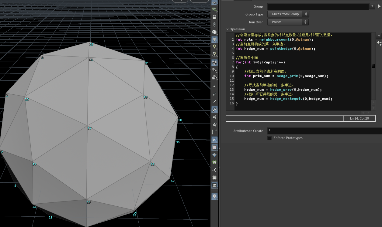Click into the Group input field
The width and height of the screenshot is (382, 227).
(x=318, y=6)
